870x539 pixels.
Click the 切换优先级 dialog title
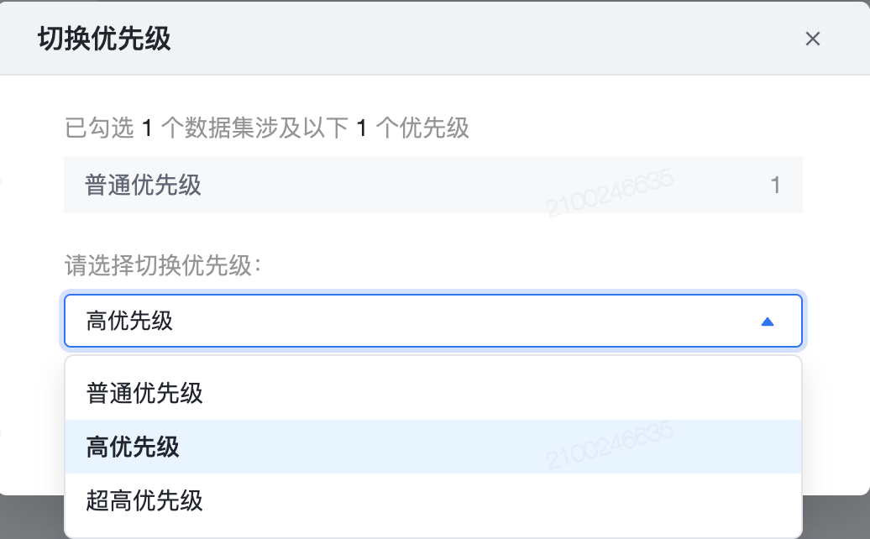(104, 39)
